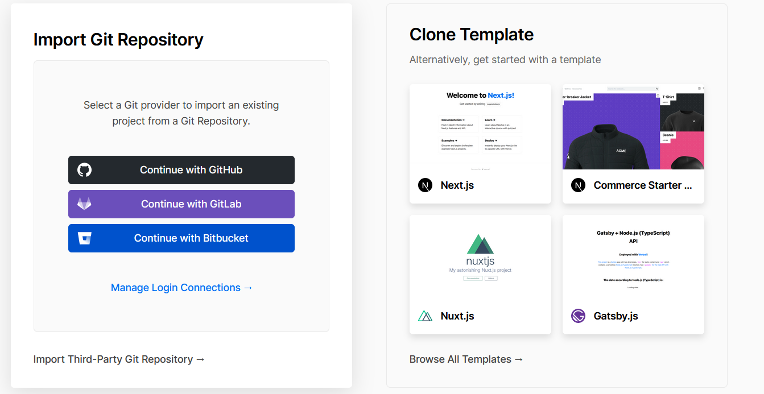Click the GitHub octocat icon
Screen dimensions: 764x394
tap(85, 170)
